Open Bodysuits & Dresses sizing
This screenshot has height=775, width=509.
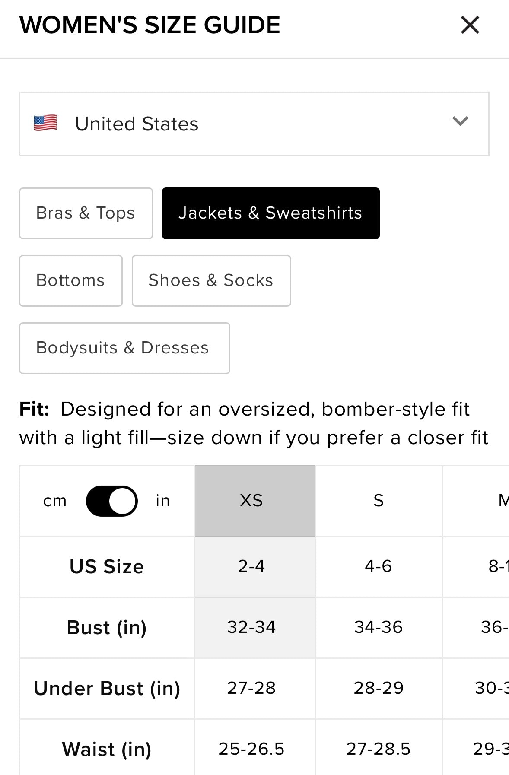coord(124,348)
